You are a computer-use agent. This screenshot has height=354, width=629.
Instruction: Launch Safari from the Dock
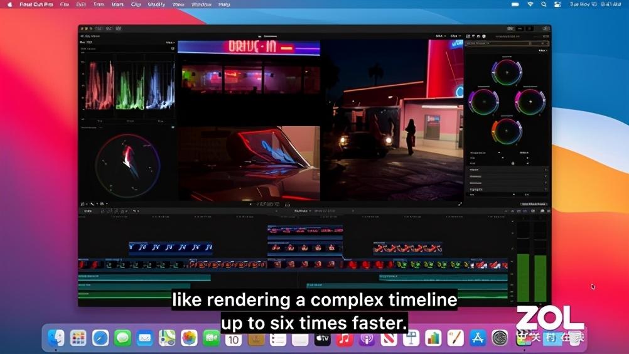pos(100,338)
